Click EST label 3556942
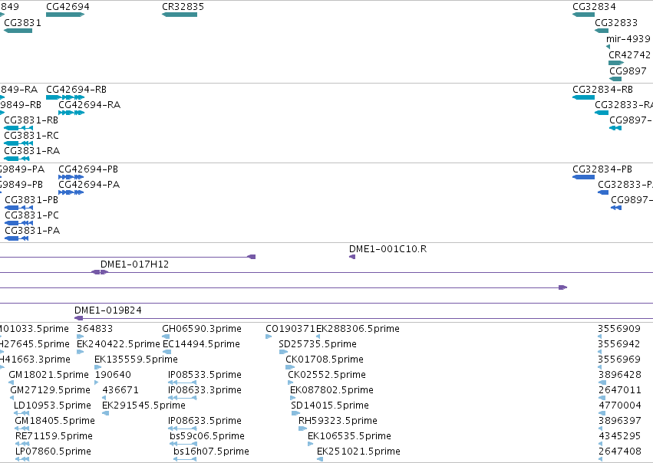This screenshot has width=653, height=463. pyautogui.click(x=619, y=344)
